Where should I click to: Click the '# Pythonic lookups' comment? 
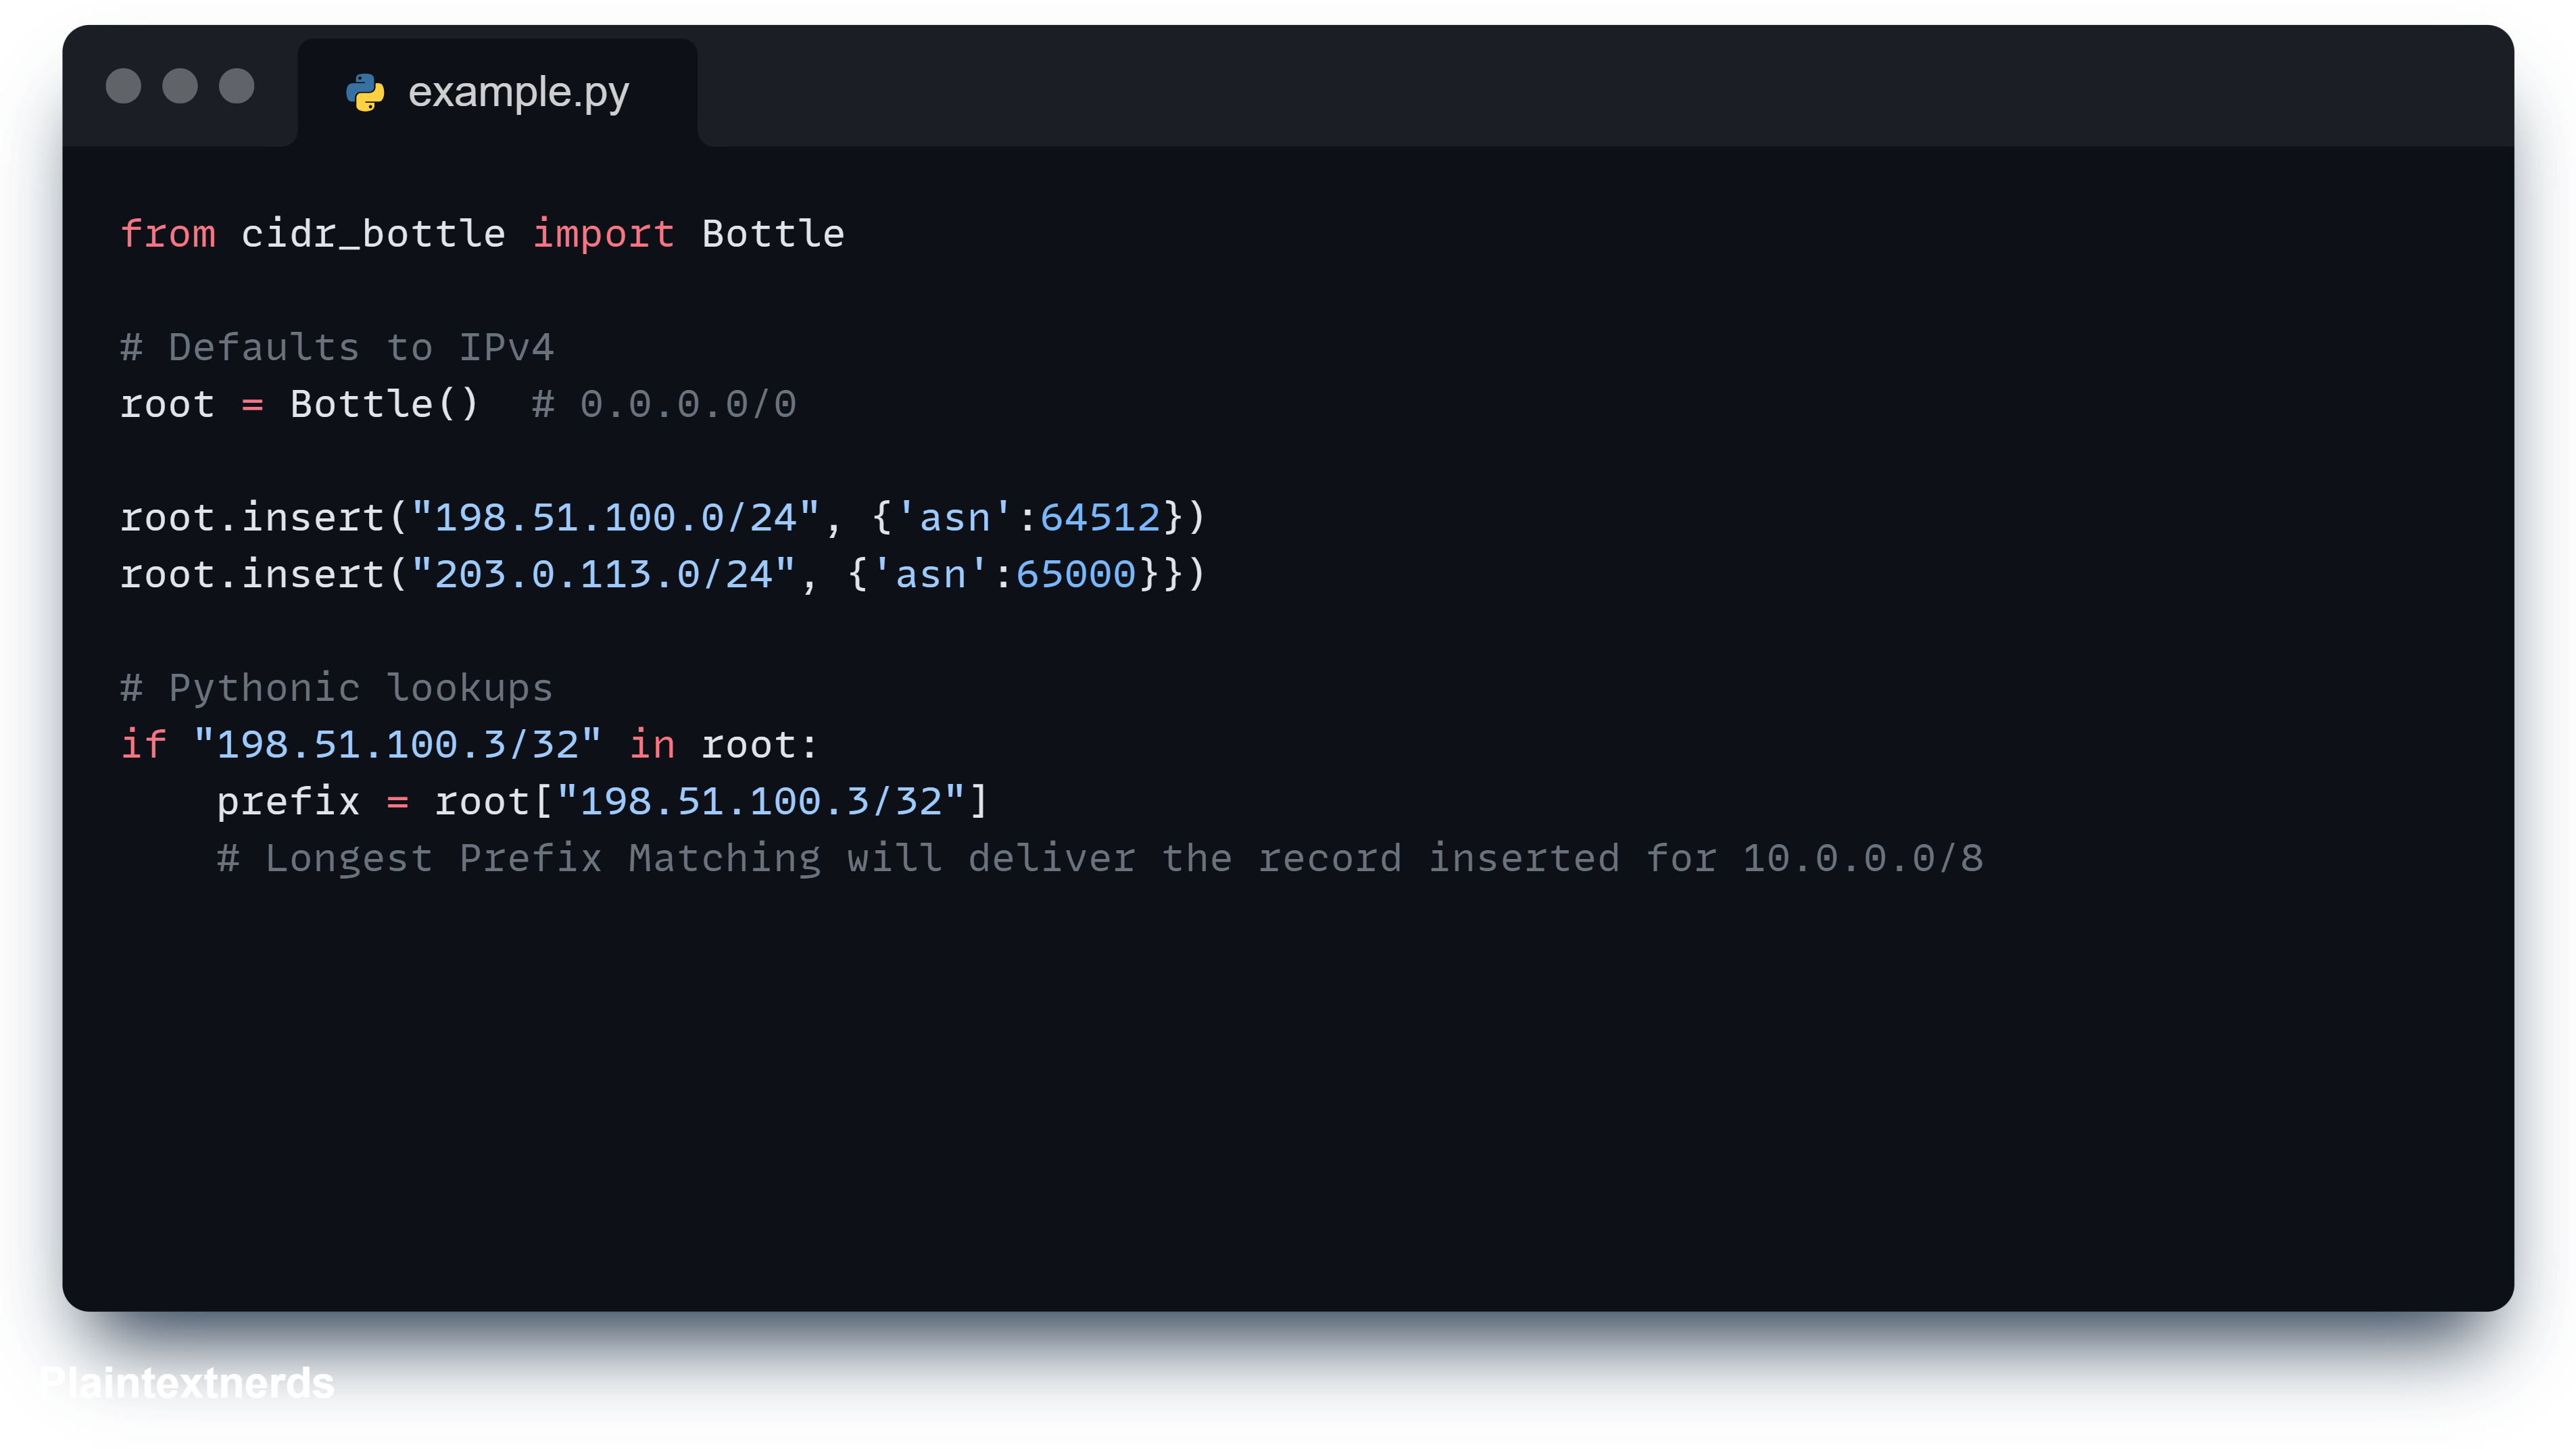click(x=336, y=688)
